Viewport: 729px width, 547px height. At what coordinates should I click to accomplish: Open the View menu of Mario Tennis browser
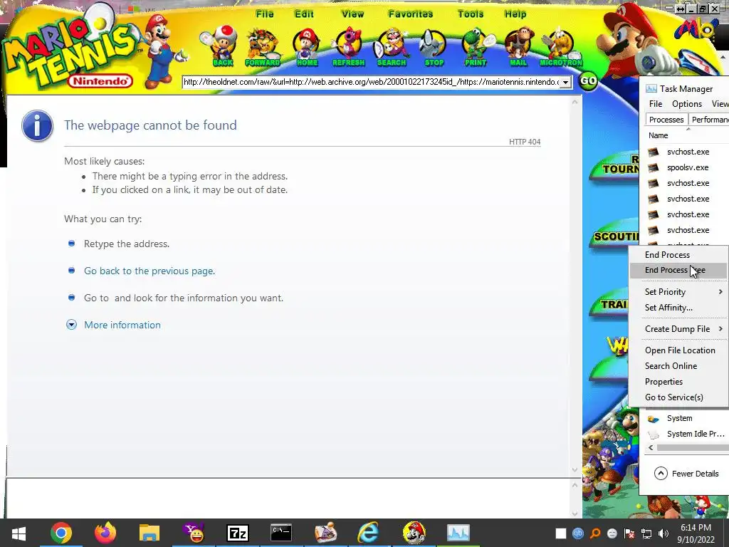353,14
